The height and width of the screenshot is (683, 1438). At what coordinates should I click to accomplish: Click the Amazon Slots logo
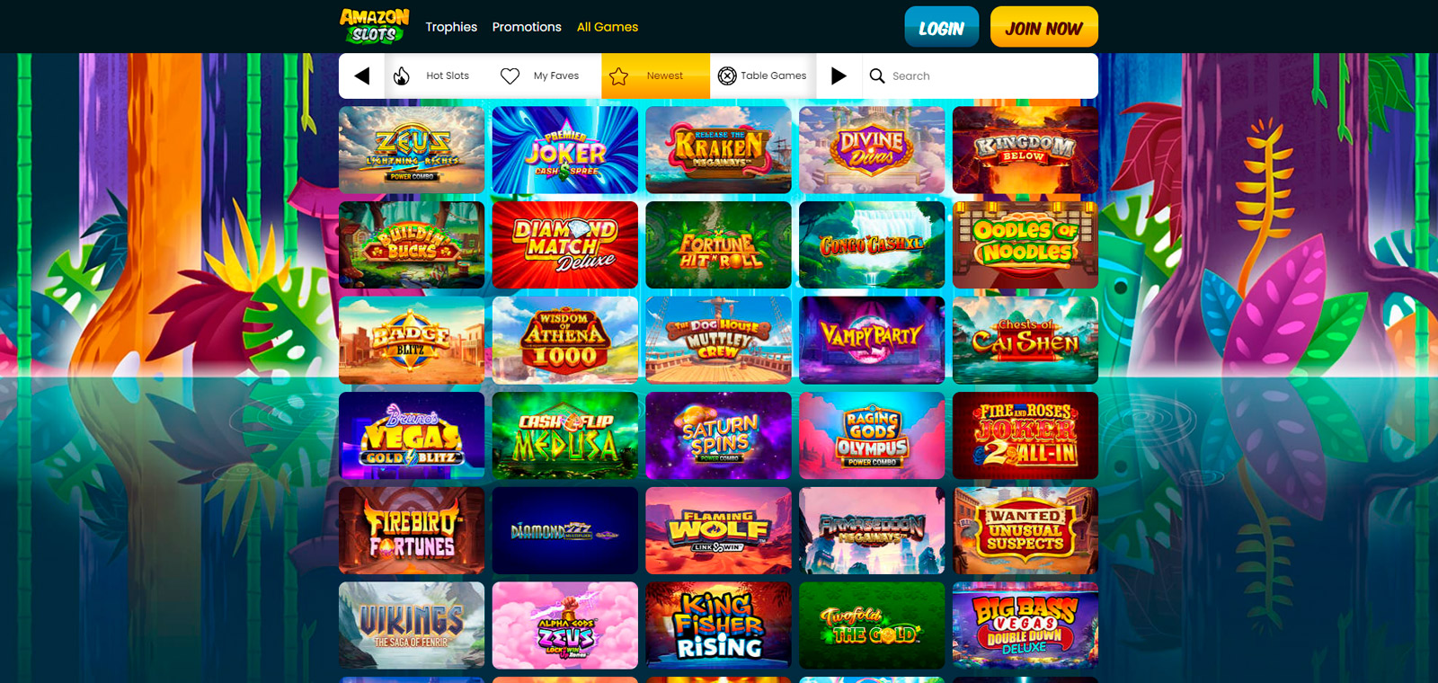coord(374,26)
